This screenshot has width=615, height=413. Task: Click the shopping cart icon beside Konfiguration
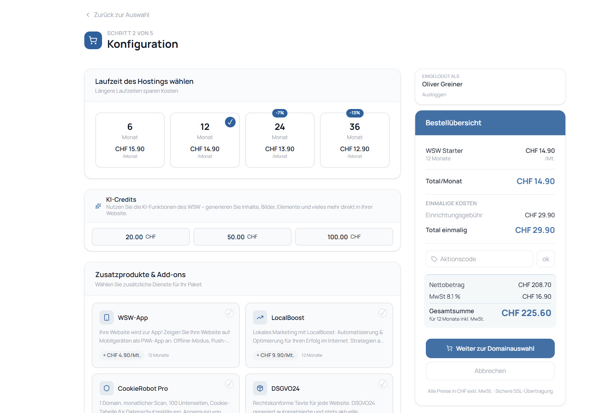[93, 40]
